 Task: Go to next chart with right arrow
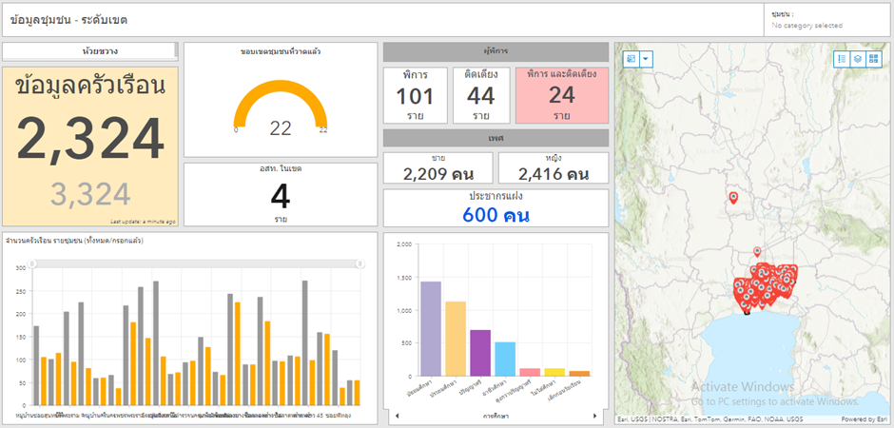coord(595,416)
